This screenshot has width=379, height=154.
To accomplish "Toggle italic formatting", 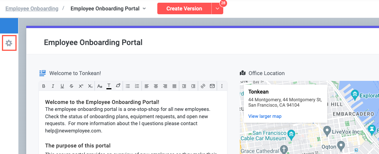I will [53, 86].
